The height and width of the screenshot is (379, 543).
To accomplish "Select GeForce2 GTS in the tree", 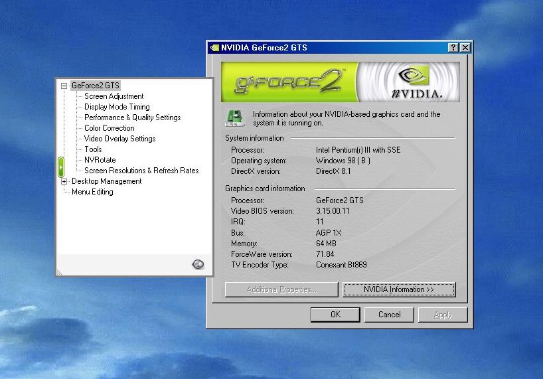I will [96, 86].
